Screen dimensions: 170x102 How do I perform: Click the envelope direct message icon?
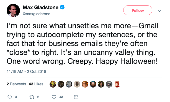pos(76,97)
